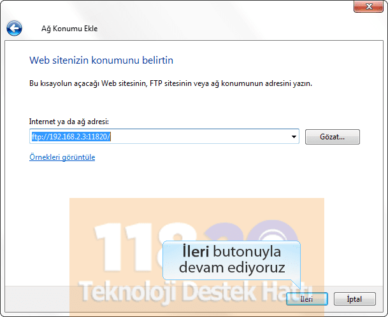Go back with the blue arrow icon
This screenshot has height=317, width=388.
coord(15,29)
